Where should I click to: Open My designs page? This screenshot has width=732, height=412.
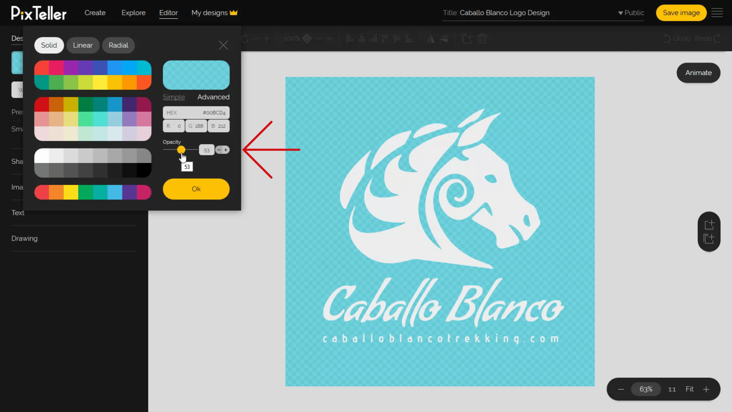click(210, 13)
